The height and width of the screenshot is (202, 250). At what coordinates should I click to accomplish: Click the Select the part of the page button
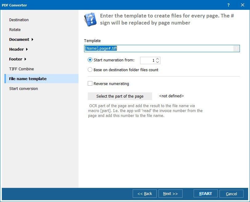[x=120, y=96]
